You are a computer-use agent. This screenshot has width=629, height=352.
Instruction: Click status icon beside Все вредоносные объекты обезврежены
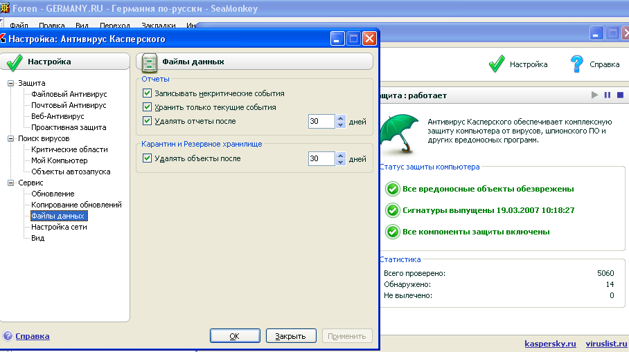(x=392, y=189)
